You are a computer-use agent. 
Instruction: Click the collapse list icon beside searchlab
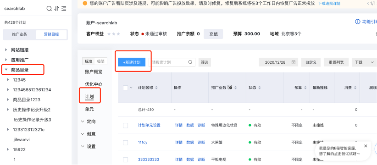pyautogui.click(x=64, y=9)
